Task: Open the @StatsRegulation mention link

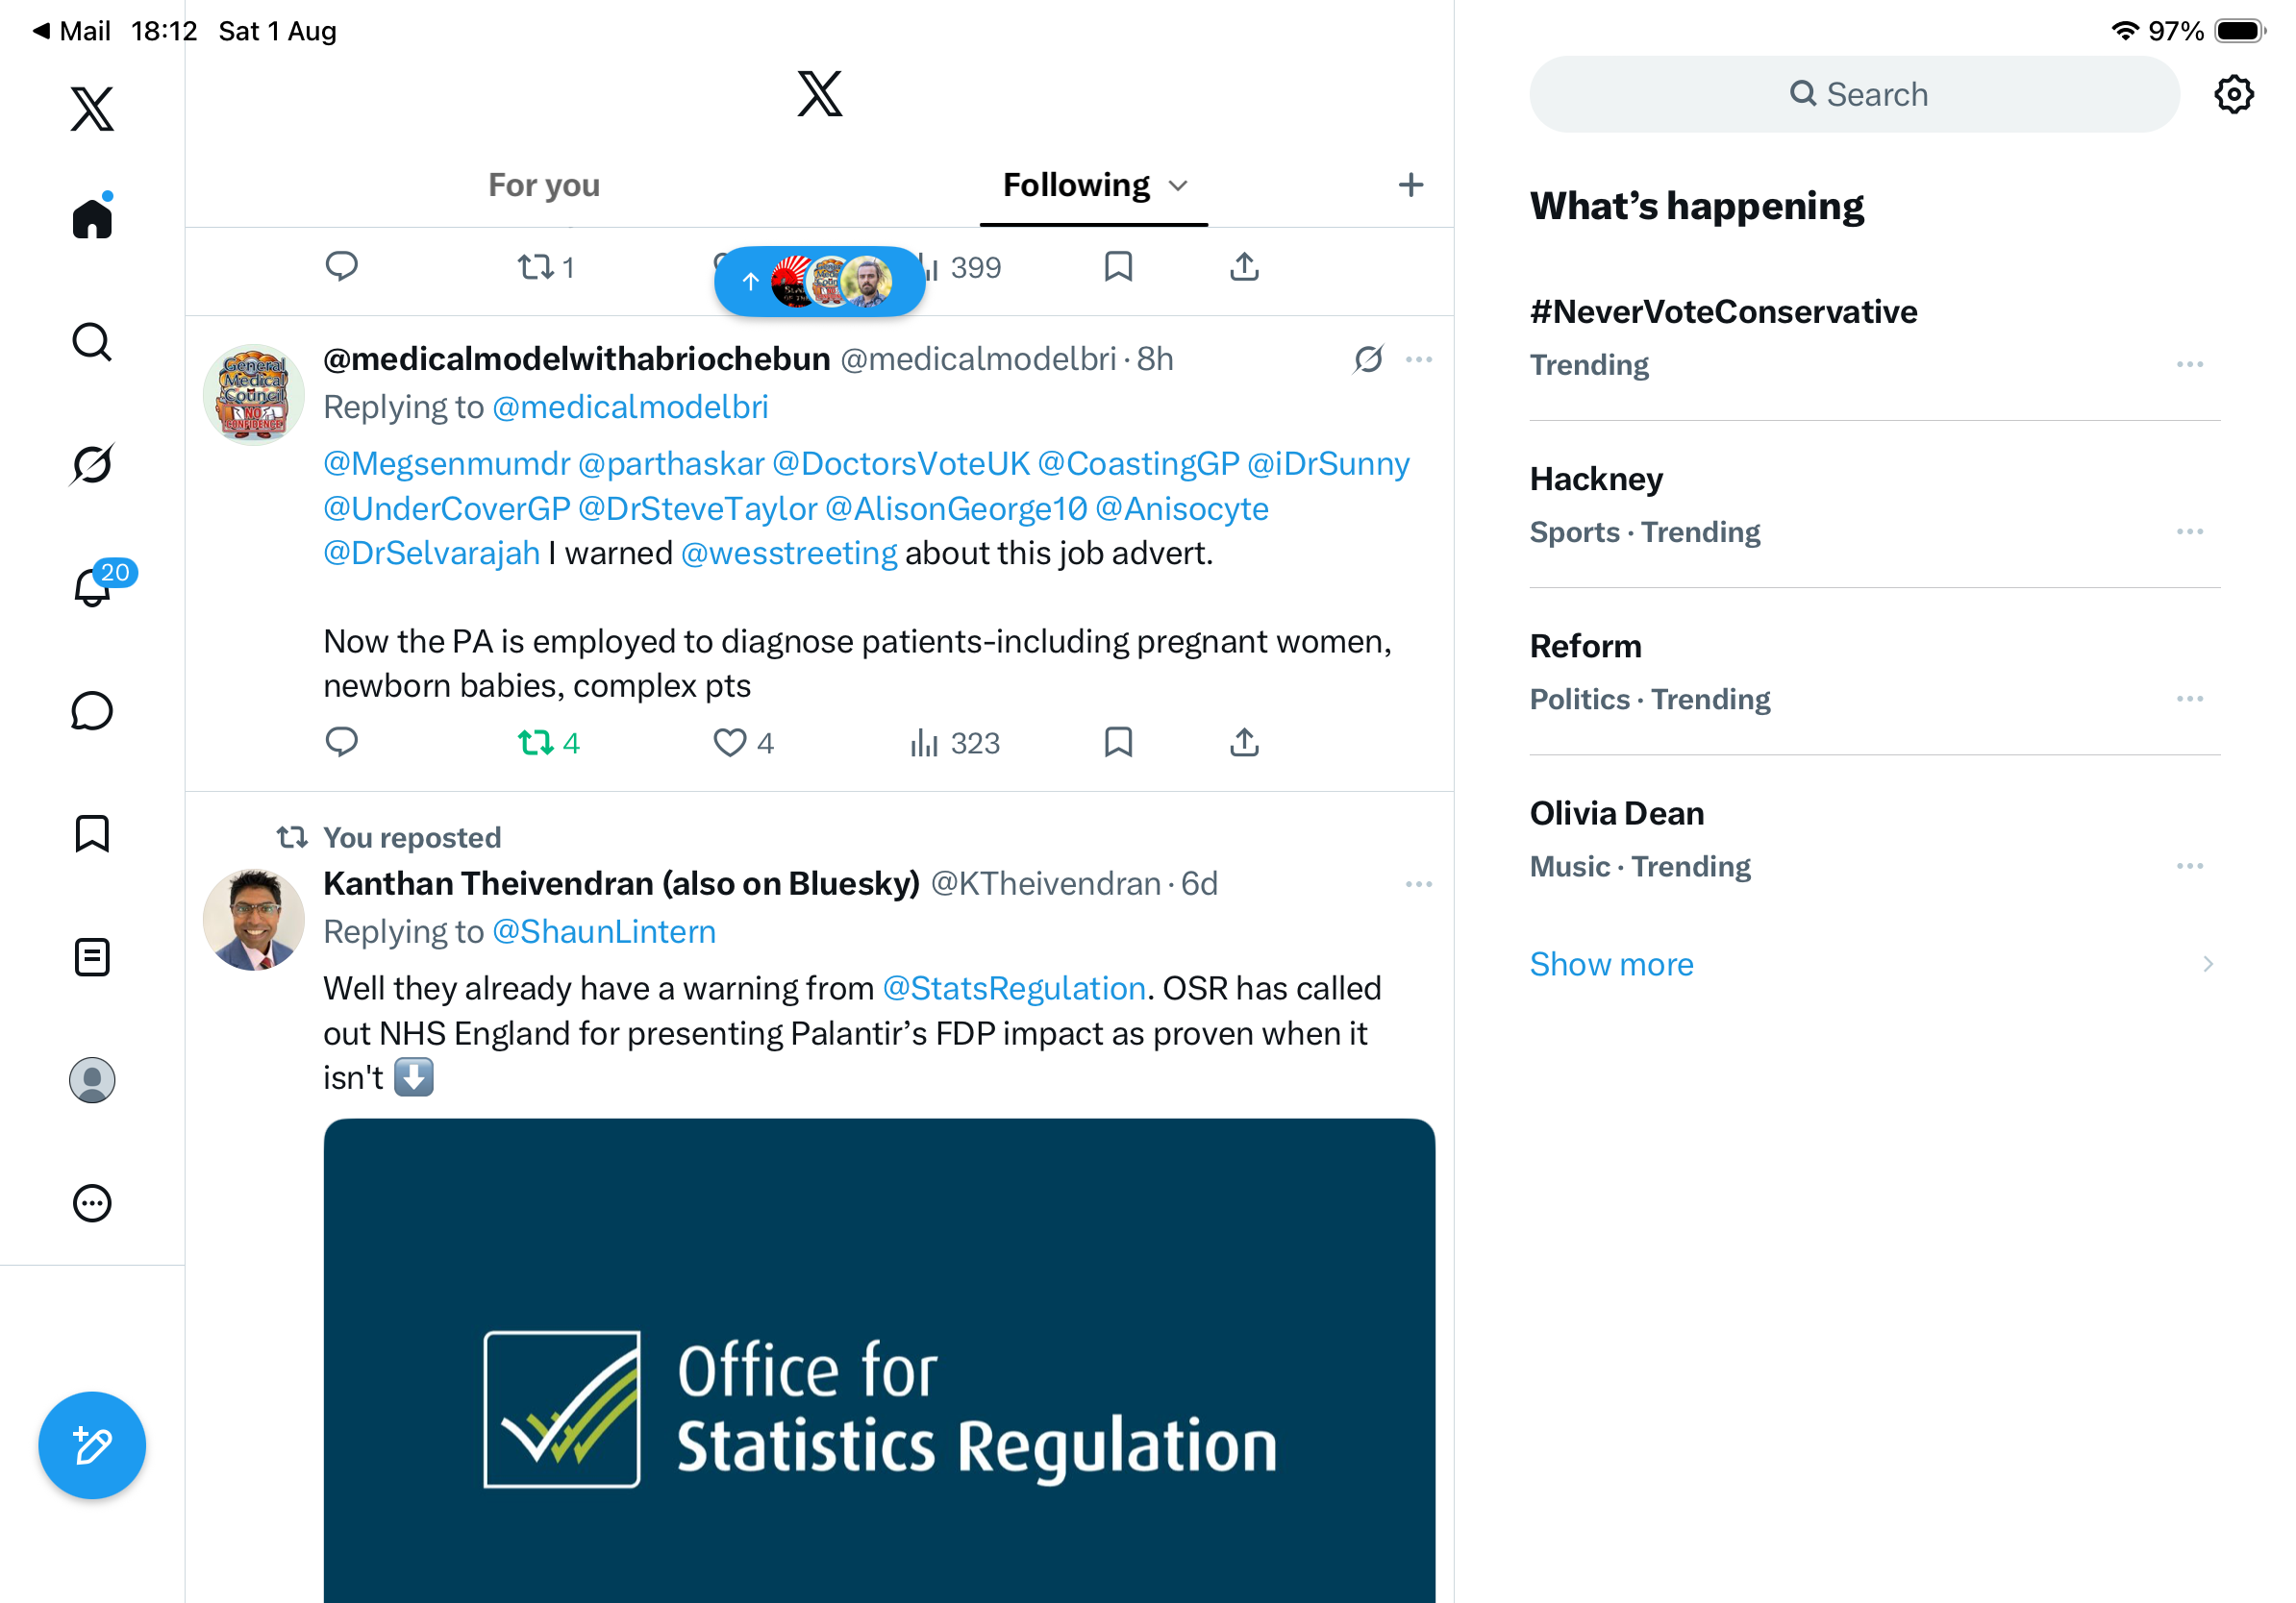Action: point(1014,988)
